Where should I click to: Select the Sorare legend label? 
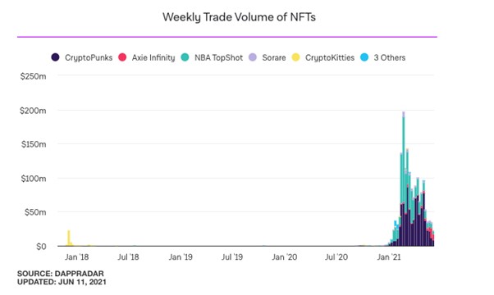pos(274,58)
